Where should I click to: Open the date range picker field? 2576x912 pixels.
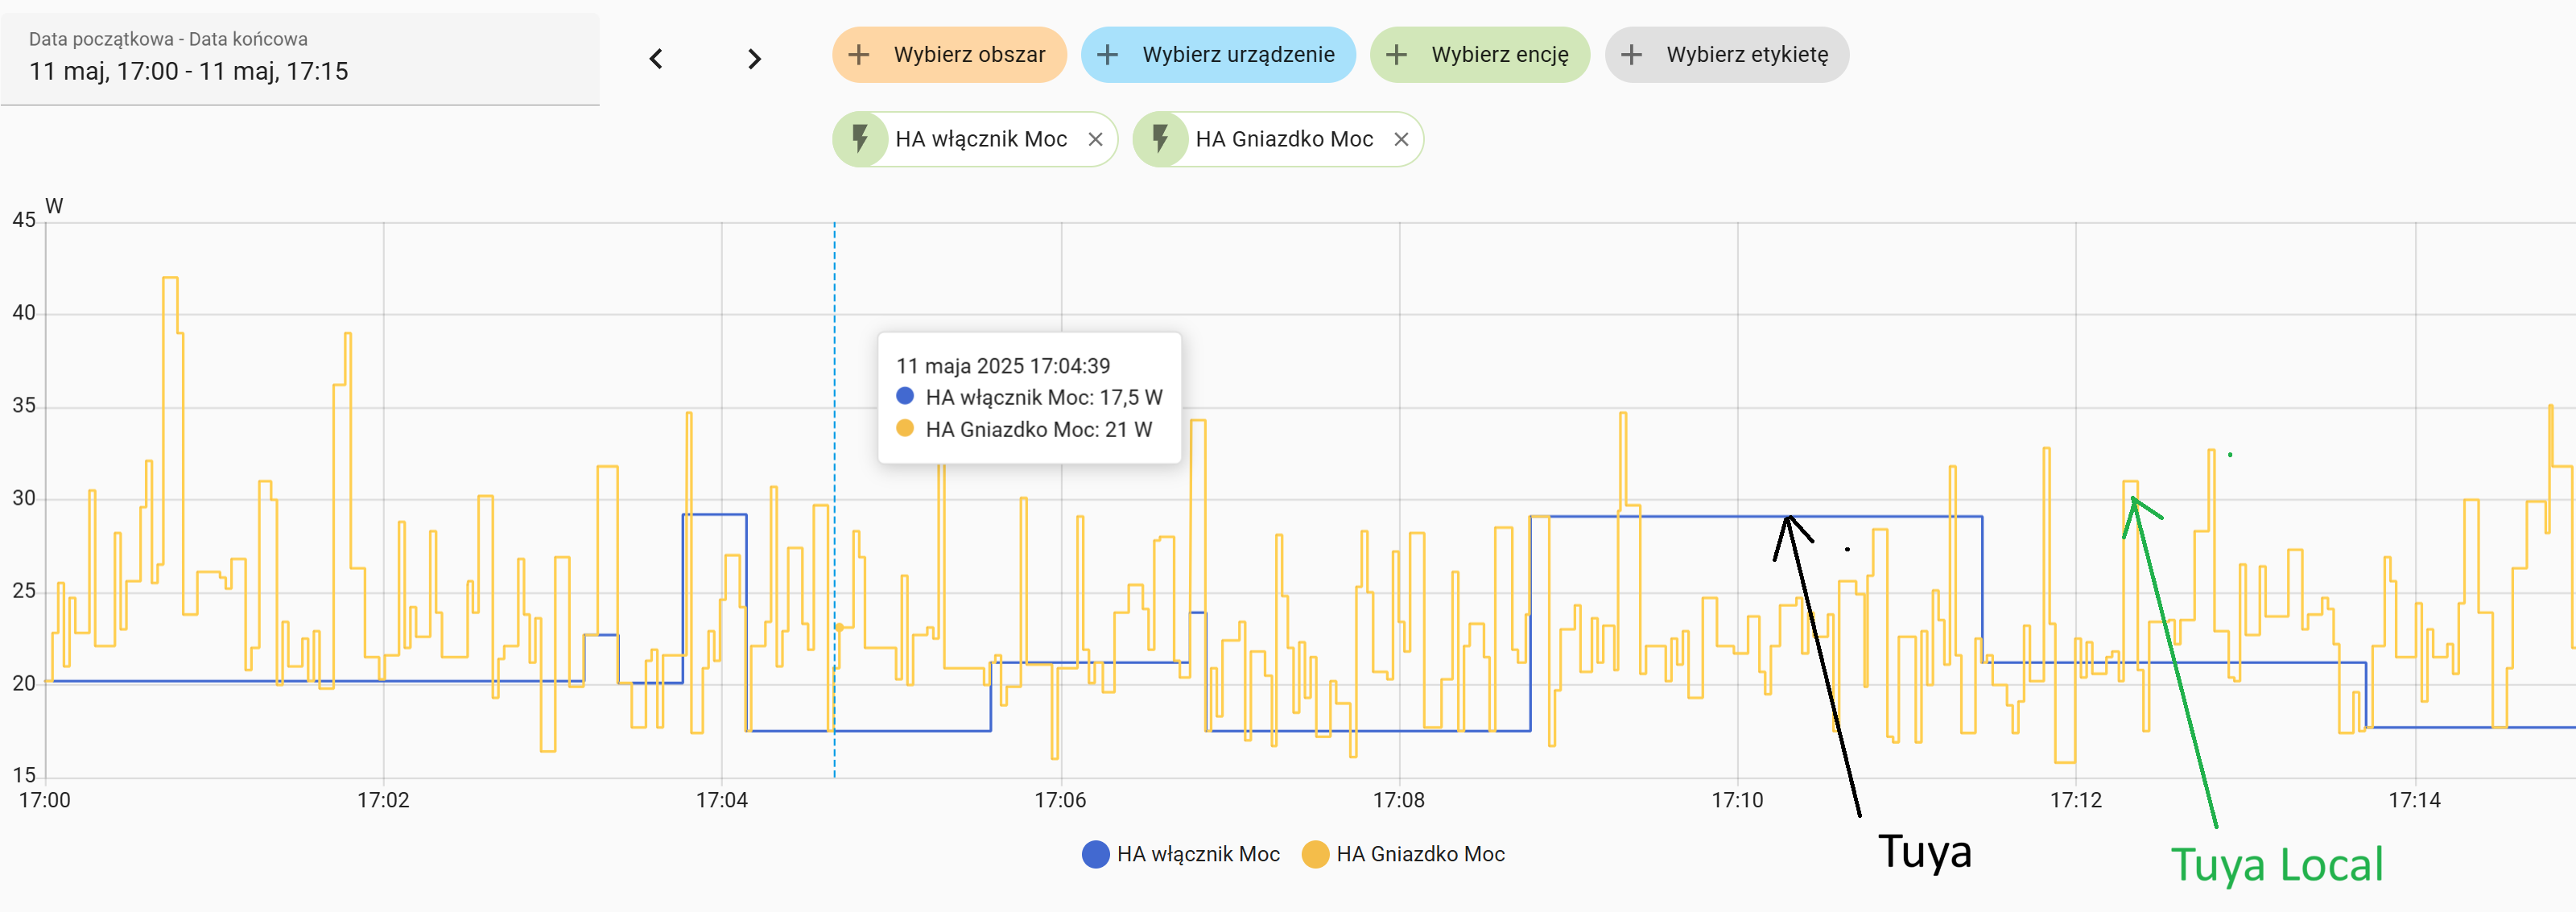tap(300, 58)
